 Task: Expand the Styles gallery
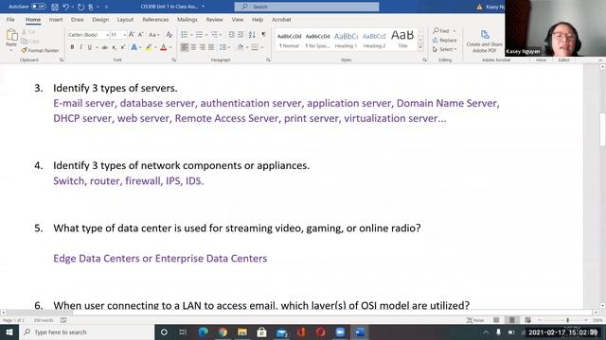tap(420, 47)
